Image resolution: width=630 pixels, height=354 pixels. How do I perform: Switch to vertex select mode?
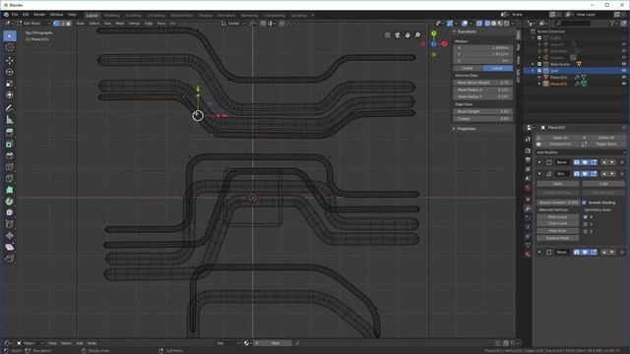click(56, 24)
